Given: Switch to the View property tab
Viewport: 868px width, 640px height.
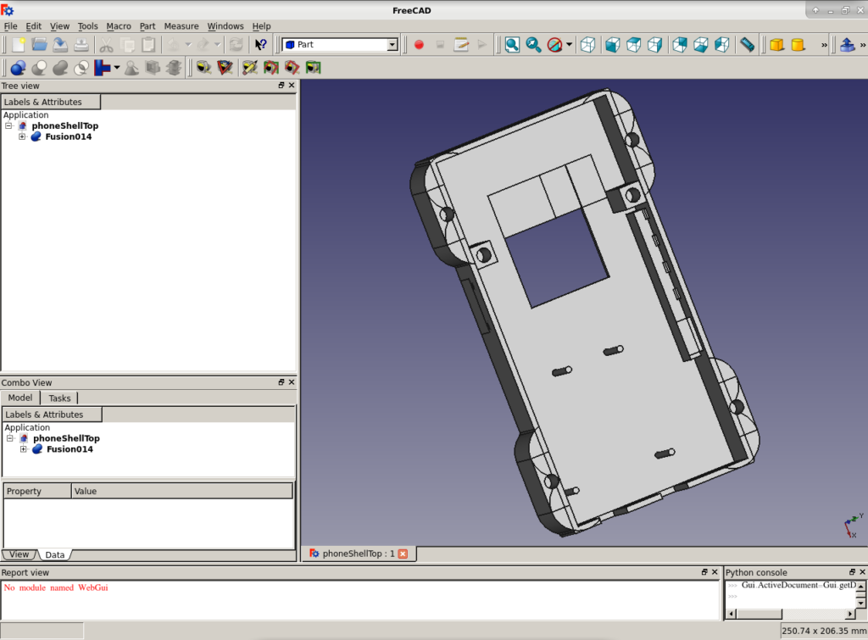Looking at the screenshot, I should click(x=19, y=554).
